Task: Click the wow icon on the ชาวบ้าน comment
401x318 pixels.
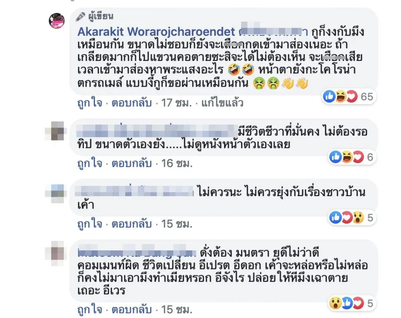Action: click(358, 217)
